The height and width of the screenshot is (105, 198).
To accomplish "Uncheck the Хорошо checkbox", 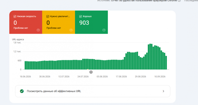I will pos(80,16).
